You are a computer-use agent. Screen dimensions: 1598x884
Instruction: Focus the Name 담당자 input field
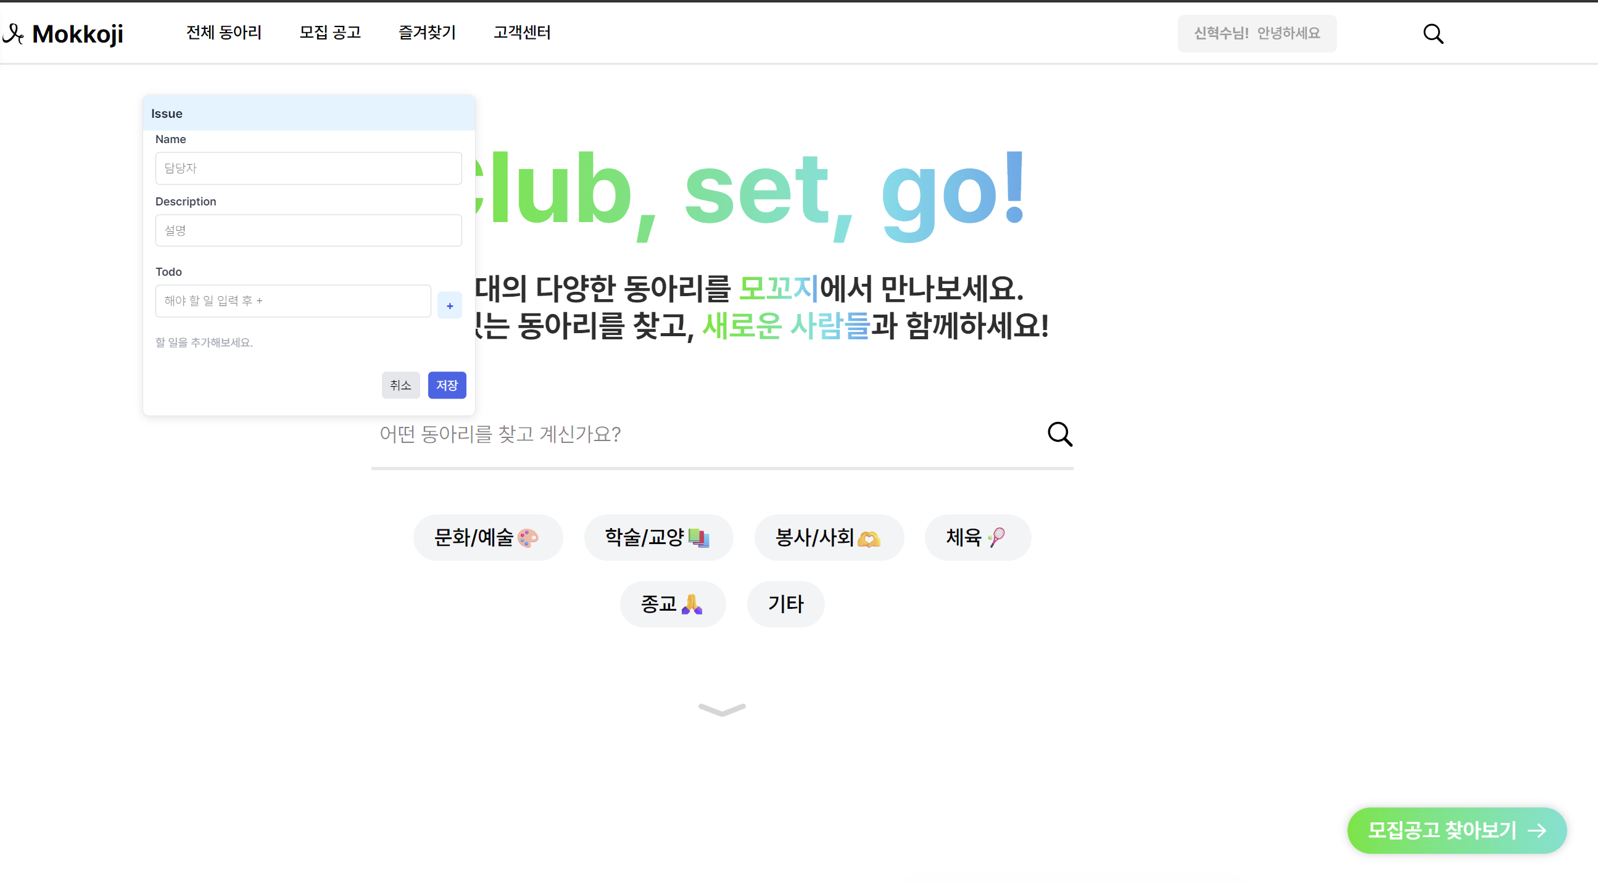[308, 168]
